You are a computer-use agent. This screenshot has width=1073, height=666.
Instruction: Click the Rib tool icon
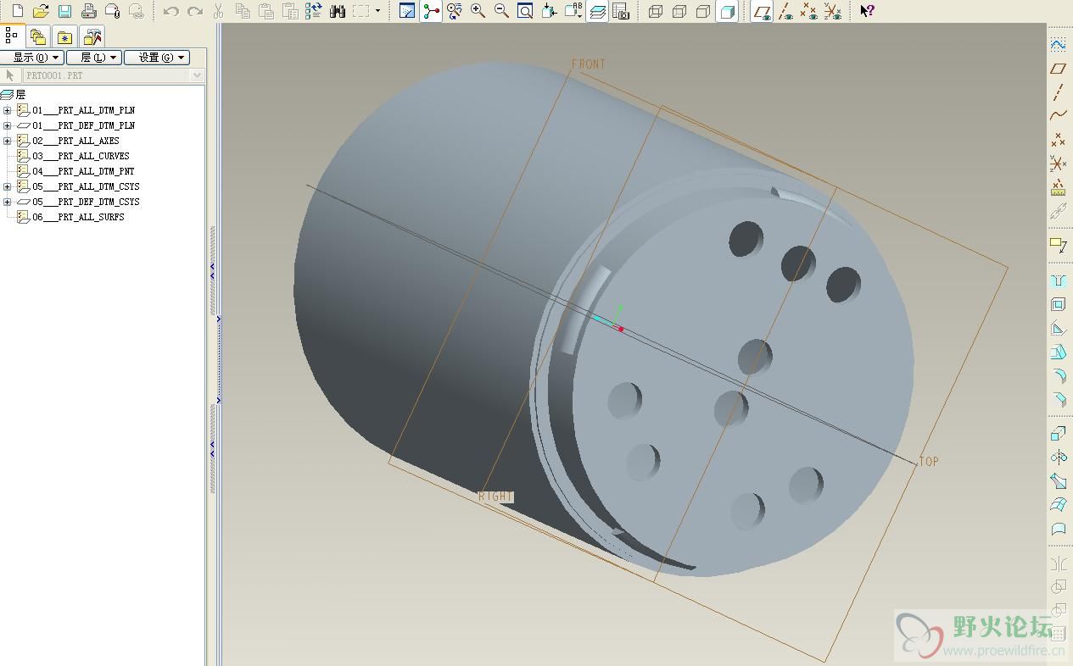1058,329
